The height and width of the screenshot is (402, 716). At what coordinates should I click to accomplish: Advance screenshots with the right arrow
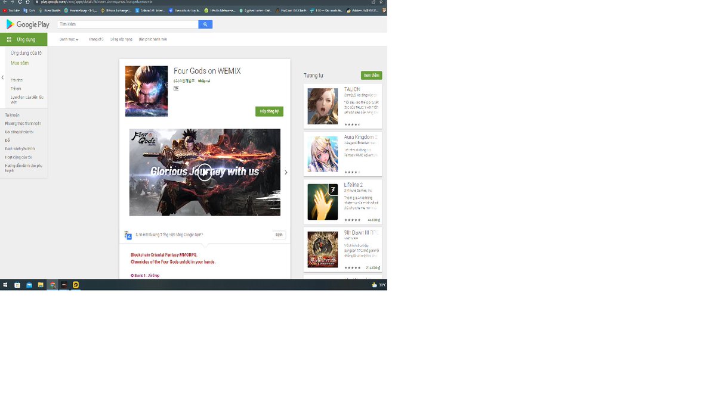point(286,172)
